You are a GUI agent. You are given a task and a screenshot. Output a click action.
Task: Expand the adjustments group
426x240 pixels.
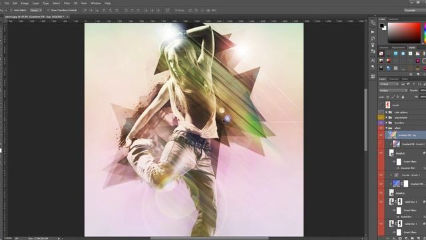pos(386,117)
